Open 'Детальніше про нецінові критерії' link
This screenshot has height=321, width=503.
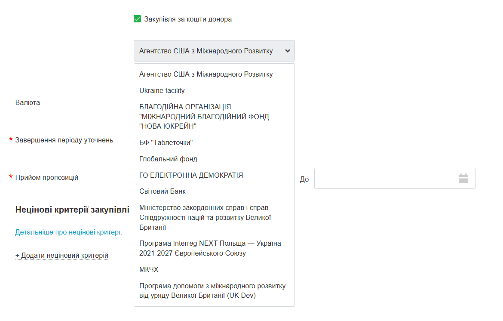[69, 232]
